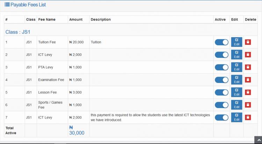Screen dimensions: 262x144
Task: Open Edit for Sports / Games Fee
Action: click(x=236, y=105)
